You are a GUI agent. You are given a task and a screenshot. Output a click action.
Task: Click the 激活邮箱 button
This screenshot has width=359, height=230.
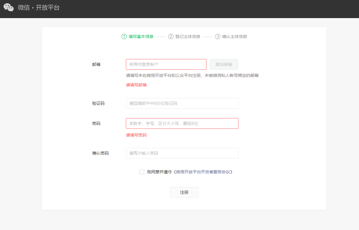pyautogui.click(x=224, y=64)
